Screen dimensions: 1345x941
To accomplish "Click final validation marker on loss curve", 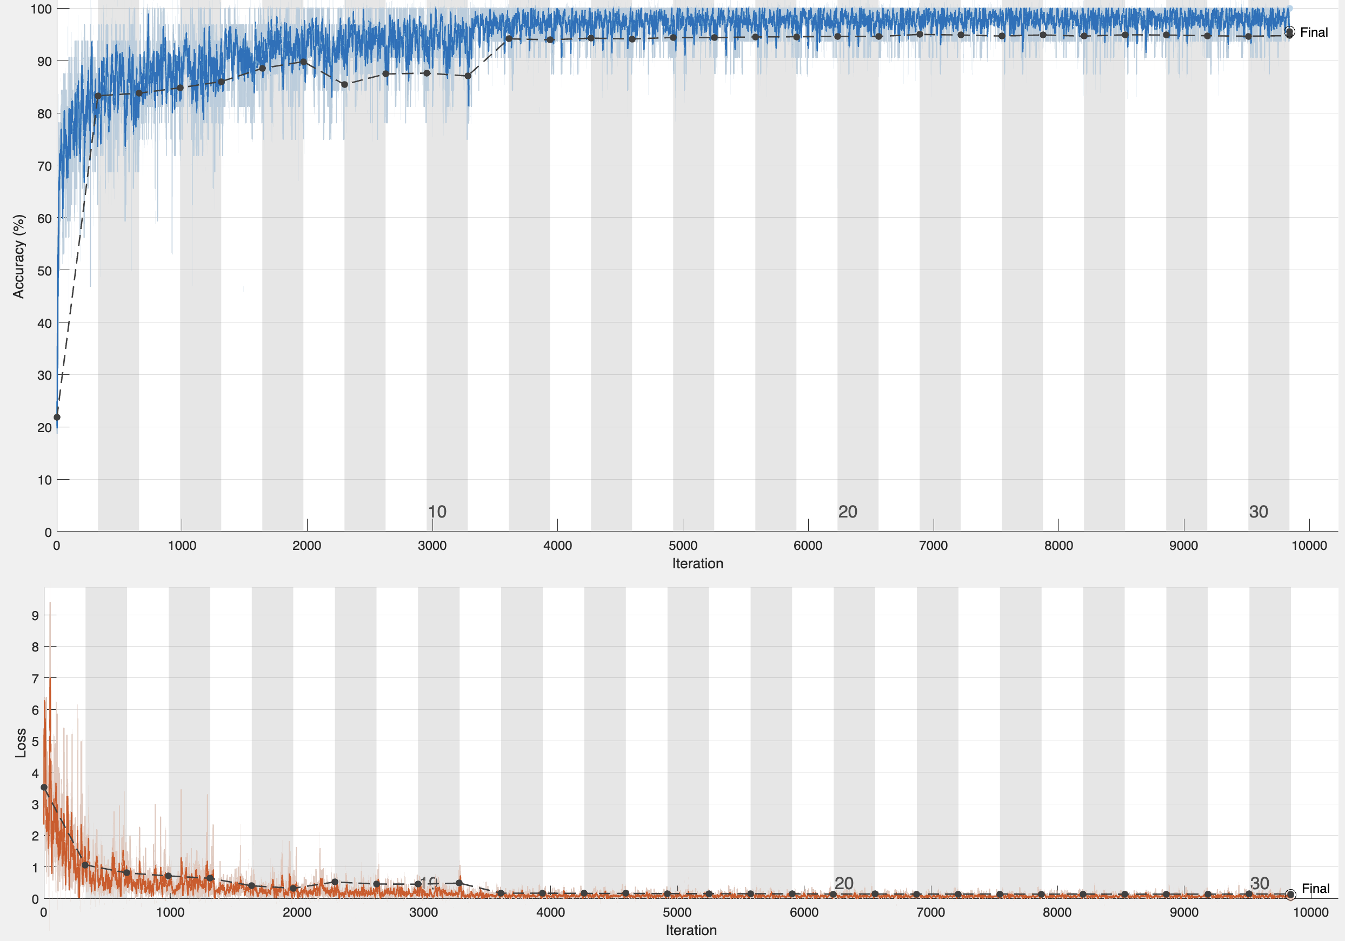I will coord(1290,894).
